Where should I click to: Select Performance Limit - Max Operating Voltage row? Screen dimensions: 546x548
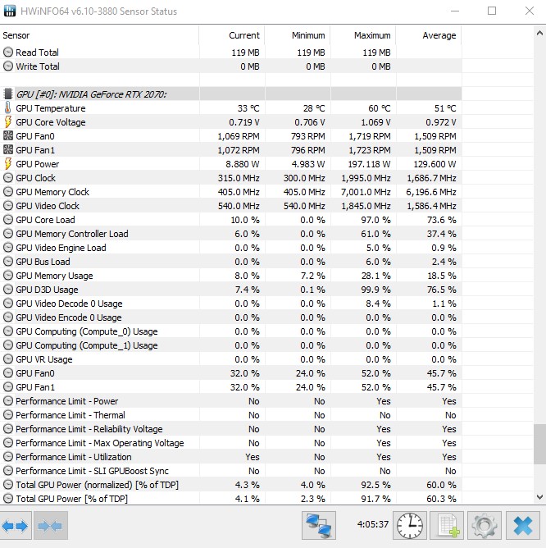click(x=231, y=443)
